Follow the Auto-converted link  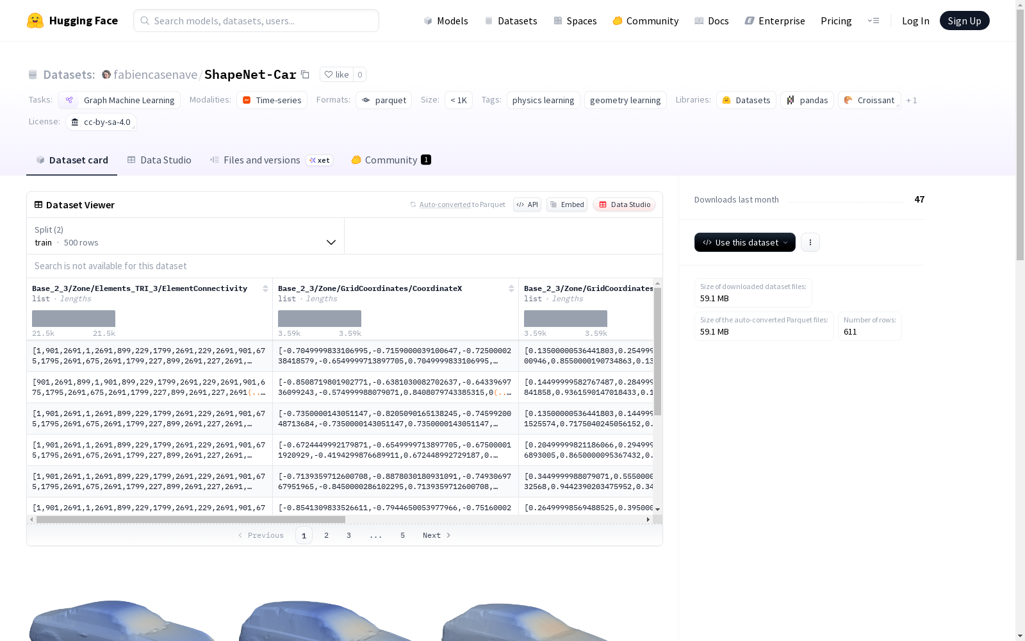[445, 204]
